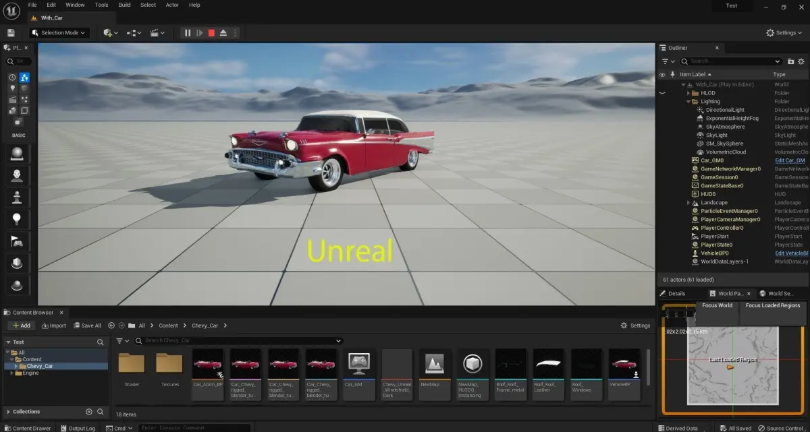Collapse the Lighting folder in Outliner
This screenshot has width=810, height=432.
688,102
